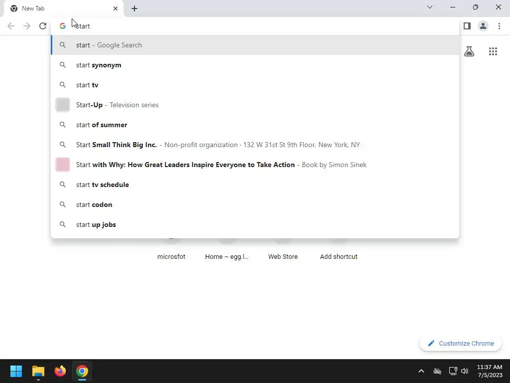Select the "start up jobs" suggestion
The image size is (510, 383).
pyautogui.click(x=255, y=224)
